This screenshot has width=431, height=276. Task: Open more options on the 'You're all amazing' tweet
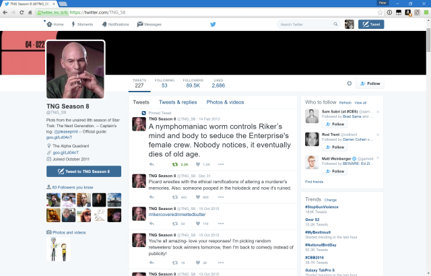pos(221,263)
